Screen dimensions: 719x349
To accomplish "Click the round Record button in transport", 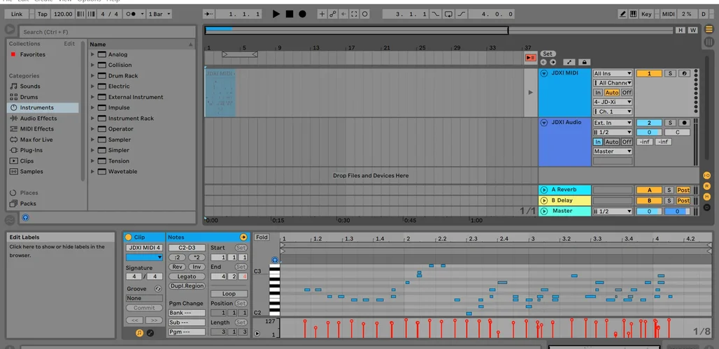I will pyautogui.click(x=302, y=14).
